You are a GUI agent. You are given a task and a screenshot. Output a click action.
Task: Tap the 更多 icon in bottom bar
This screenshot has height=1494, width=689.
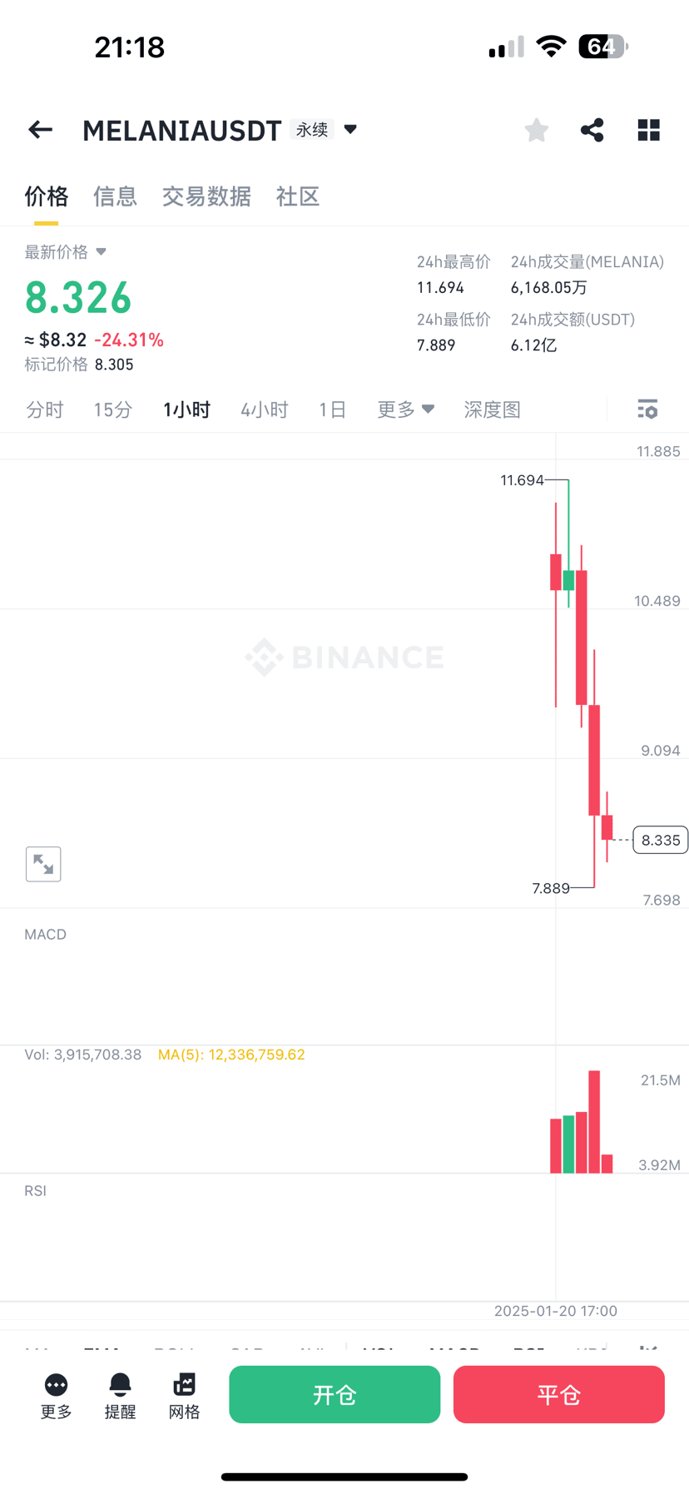click(x=57, y=1396)
